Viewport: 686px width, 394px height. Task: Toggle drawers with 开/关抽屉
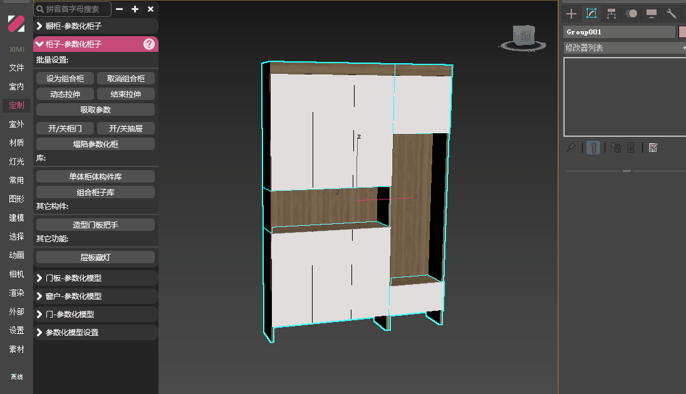click(x=126, y=128)
